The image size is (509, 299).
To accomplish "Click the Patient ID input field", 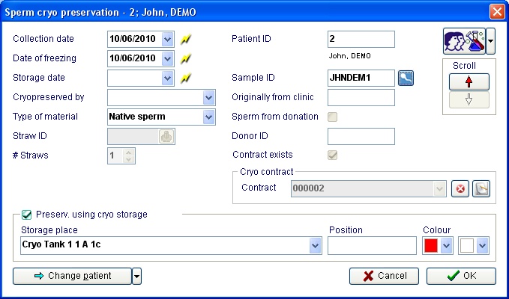I will pos(361,39).
